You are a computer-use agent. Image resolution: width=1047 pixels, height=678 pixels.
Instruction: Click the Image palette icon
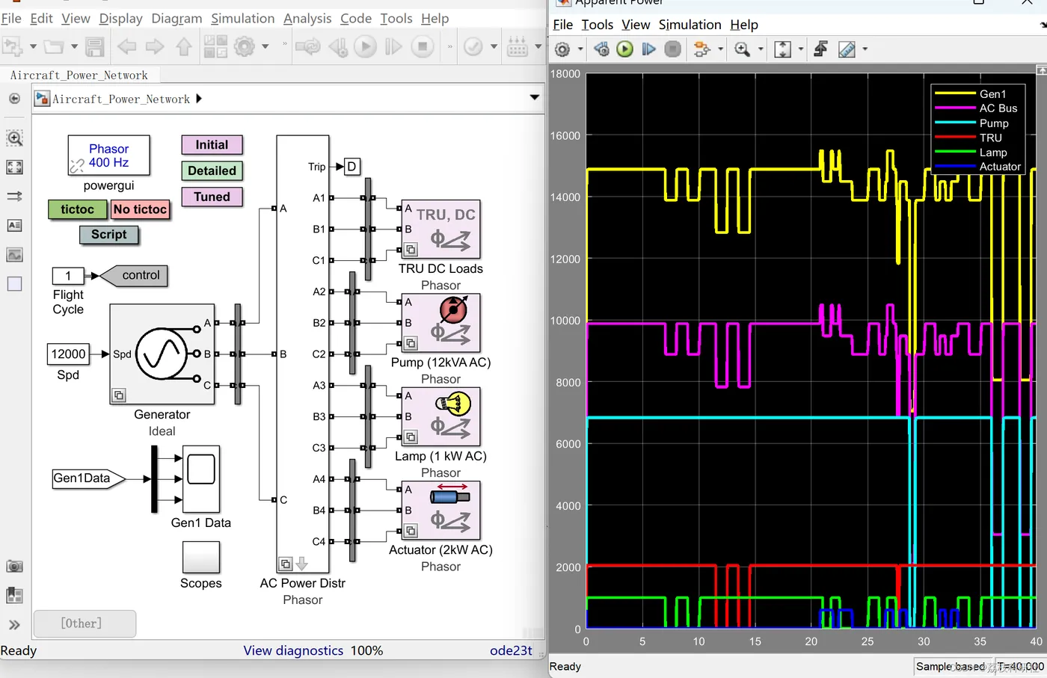tap(14, 255)
